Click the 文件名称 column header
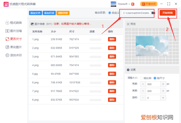 pos(37,31)
